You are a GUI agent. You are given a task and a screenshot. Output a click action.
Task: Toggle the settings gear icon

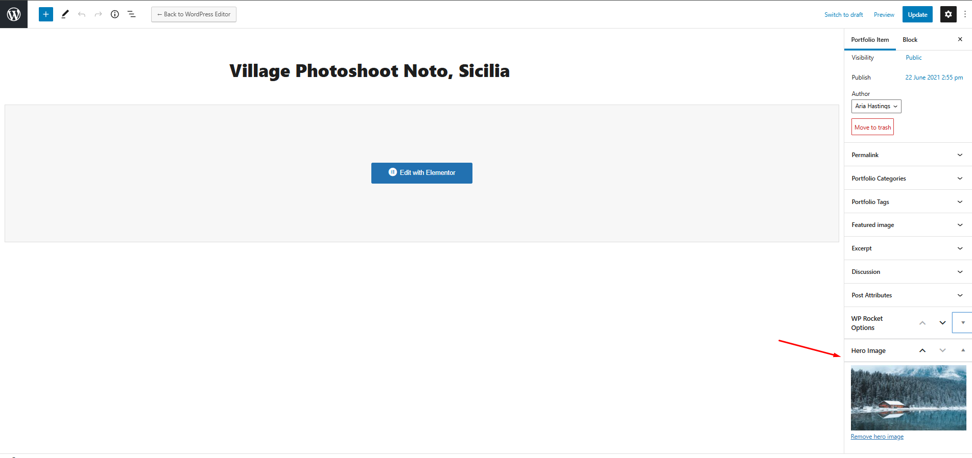(x=948, y=14)
